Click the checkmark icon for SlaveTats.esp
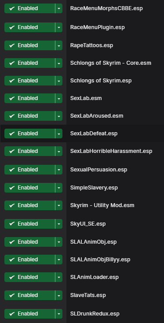Viewport: 164px width, 323px height. (x=12, y=295)
